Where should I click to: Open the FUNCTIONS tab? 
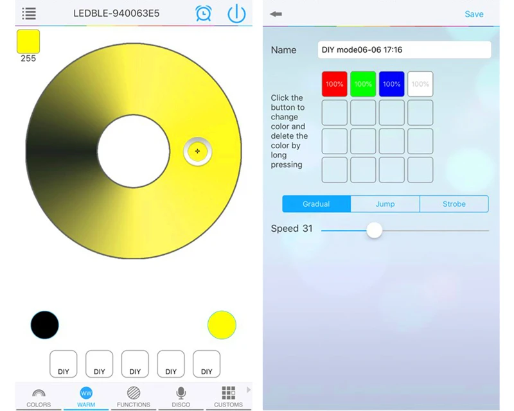(x=134, y=398)
